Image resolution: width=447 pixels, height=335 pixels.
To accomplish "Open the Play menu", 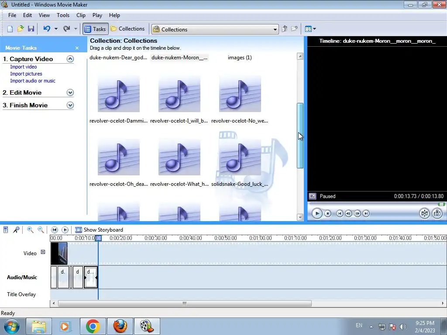I will coord(97,15).
